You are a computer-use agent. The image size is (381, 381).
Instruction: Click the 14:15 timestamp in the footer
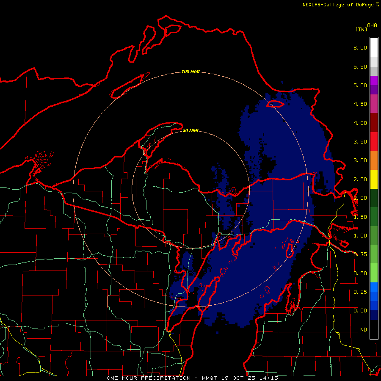click(x=268, y=378)
